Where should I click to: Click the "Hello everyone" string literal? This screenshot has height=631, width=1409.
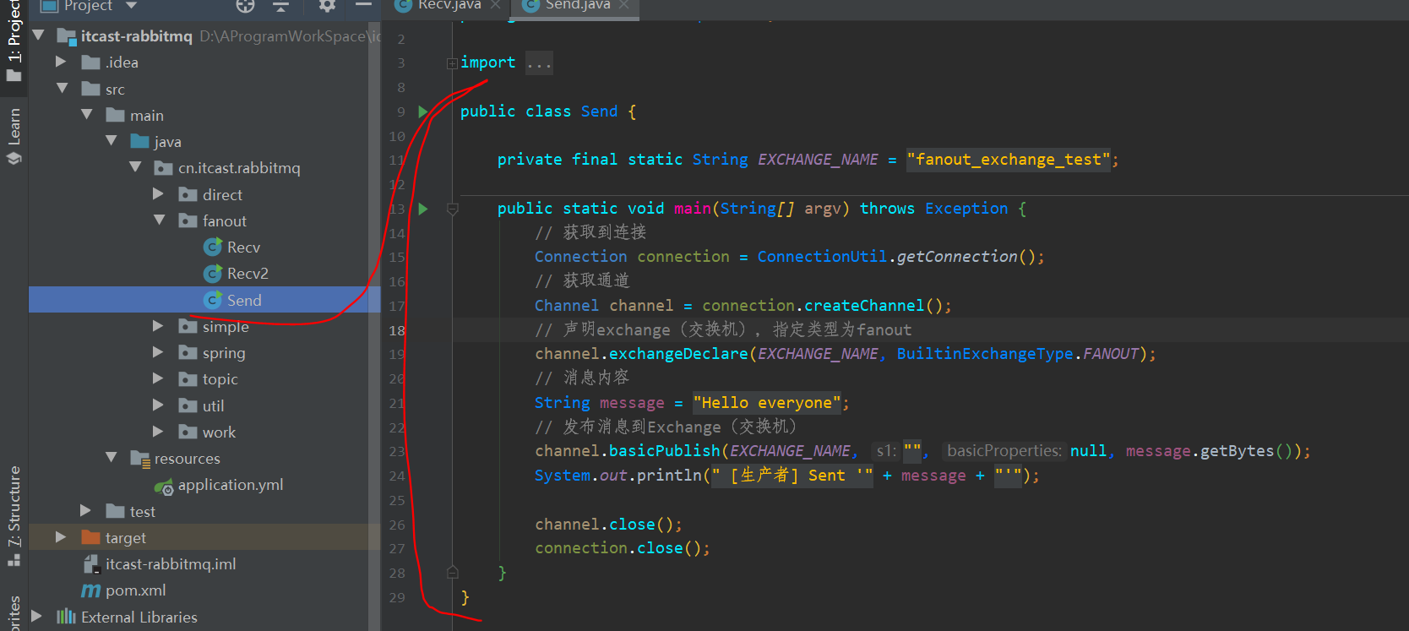(x=767, y=403)
